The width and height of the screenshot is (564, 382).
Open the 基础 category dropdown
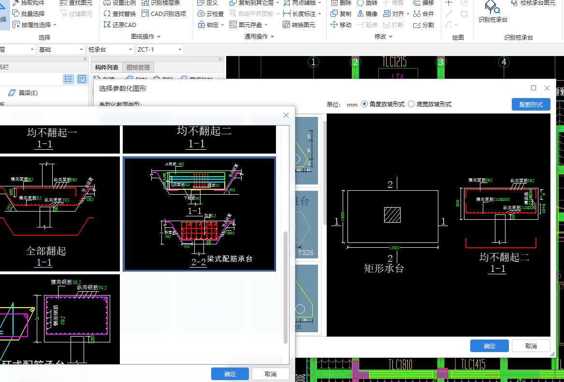[x=61, y=50]
